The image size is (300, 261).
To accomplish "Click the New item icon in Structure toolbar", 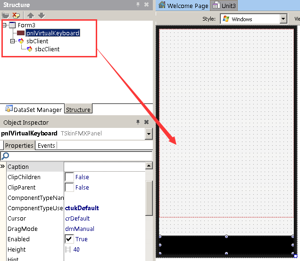I will coord(6,16).
